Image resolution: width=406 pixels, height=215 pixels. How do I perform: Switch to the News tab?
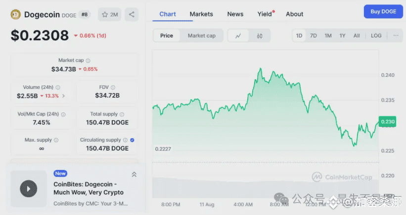pos(235,14)
